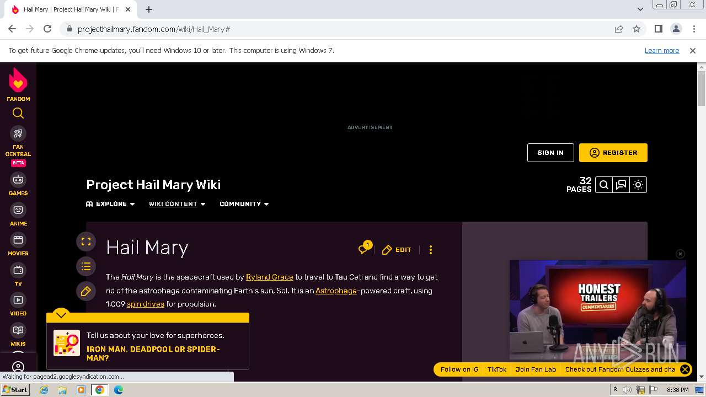Screen dimensions: 706x397
Task: Open Windows Start menu
Action: pyautogui.click(x=15, y=390)
